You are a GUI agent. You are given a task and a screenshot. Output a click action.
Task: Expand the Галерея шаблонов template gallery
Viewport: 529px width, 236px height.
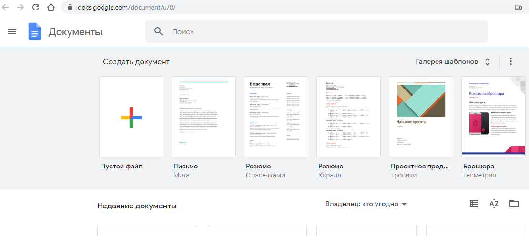453,61
